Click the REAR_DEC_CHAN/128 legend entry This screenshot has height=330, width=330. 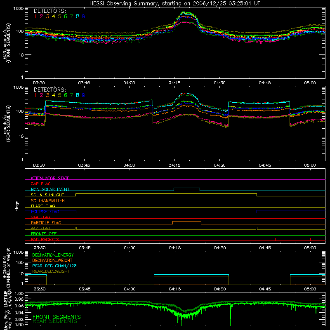point(54,266)
